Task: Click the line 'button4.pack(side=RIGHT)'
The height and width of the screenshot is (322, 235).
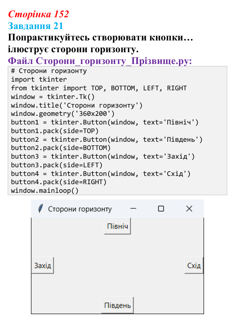Action: tap(59, 182)
